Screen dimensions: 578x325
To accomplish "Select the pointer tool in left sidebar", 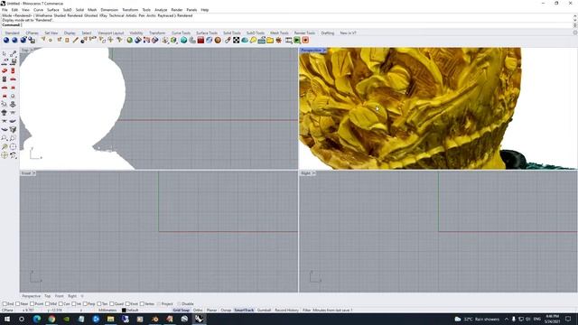I will tap(5, 54).
